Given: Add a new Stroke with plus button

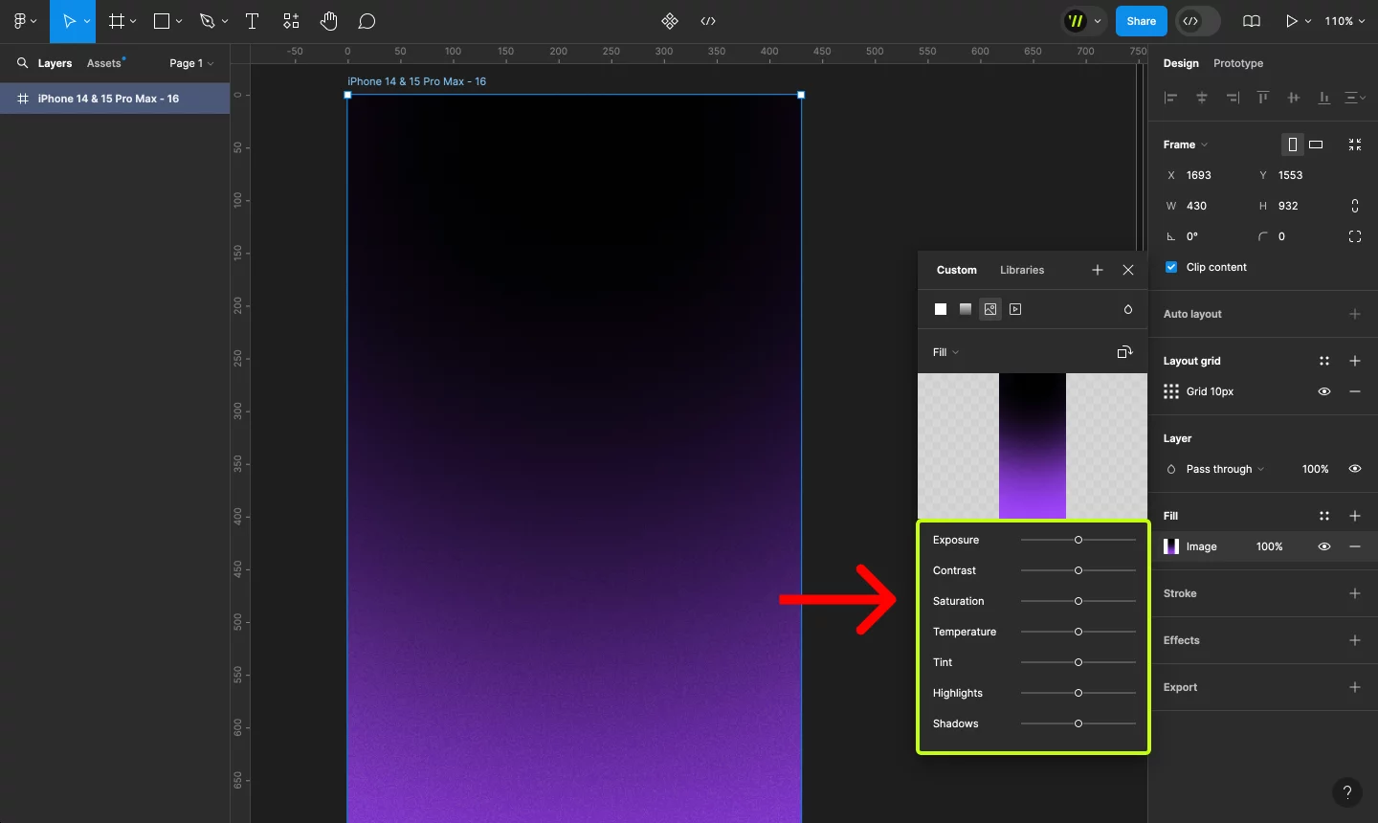Looking at the screenshot, I should tap(1355, 593).
